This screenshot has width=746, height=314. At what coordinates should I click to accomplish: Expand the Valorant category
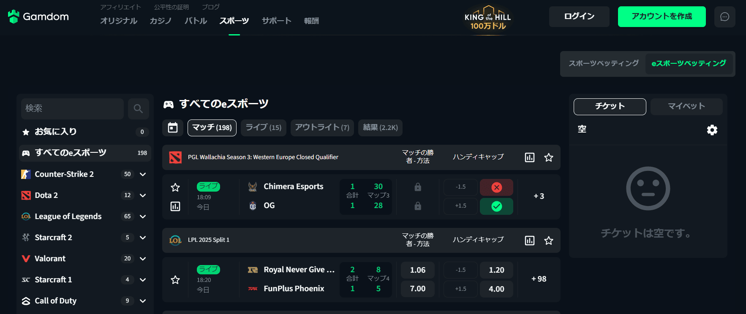pos(143,259)
